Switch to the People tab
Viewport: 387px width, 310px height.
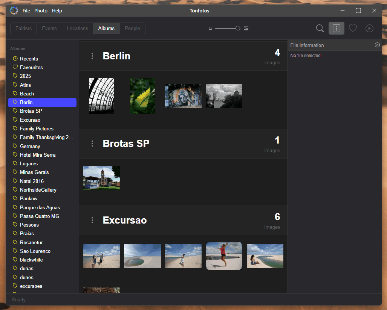pos(132,28)
